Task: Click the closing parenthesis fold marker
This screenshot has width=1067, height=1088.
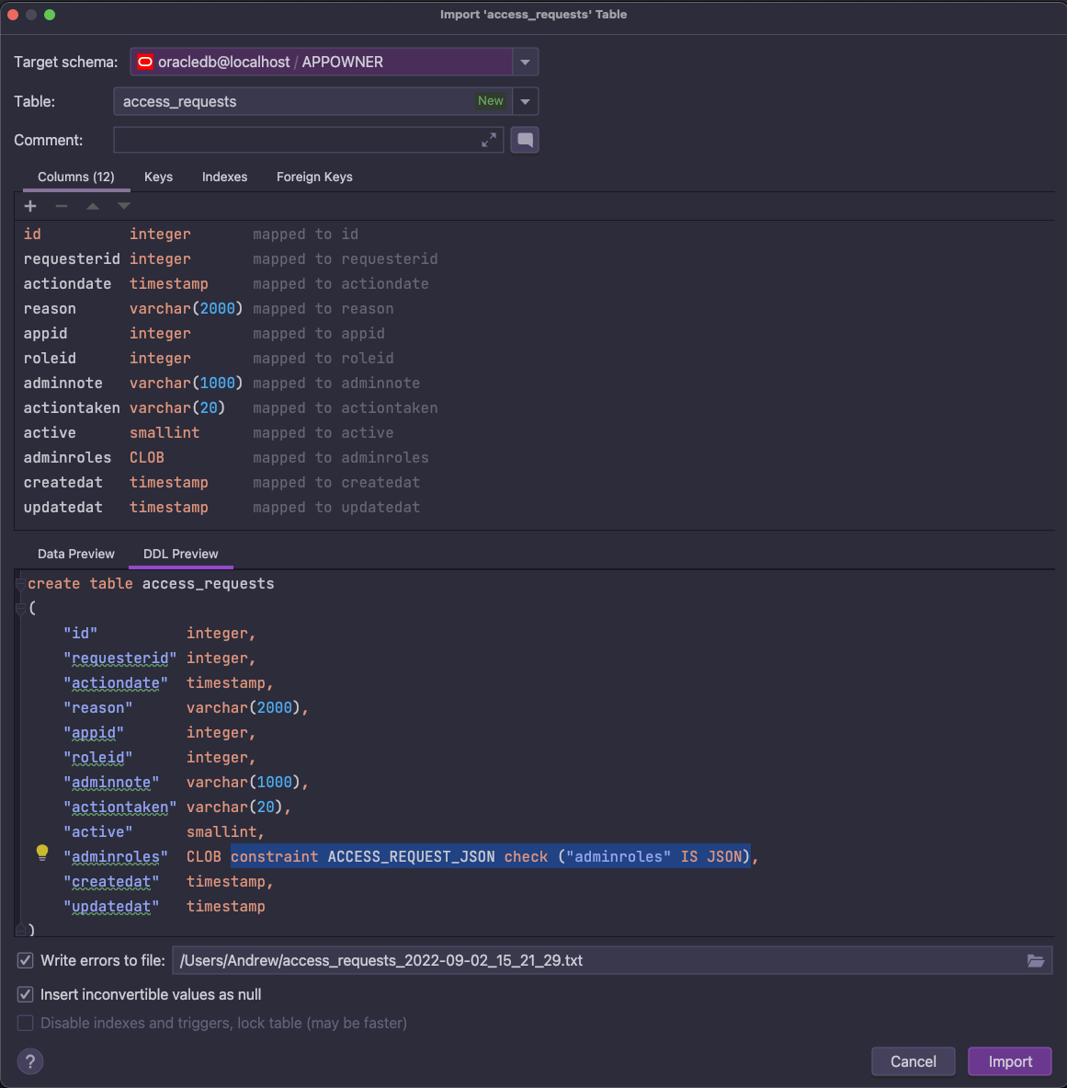Action: (21, 928)
